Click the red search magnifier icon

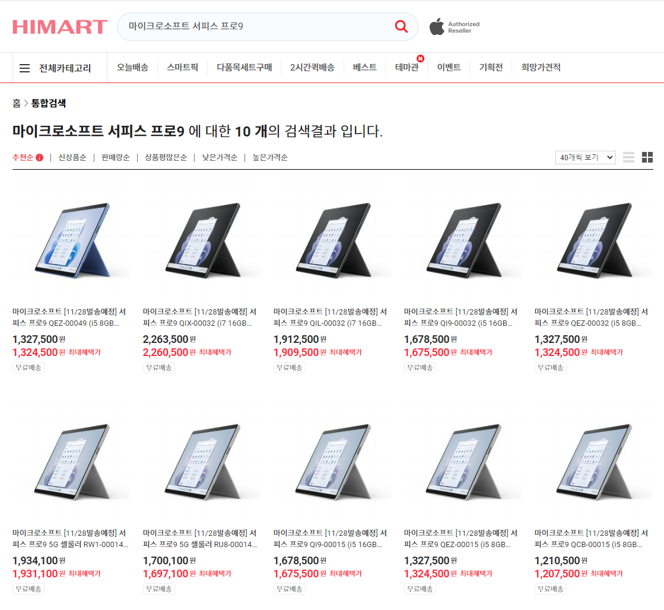(x=401, y=26)
